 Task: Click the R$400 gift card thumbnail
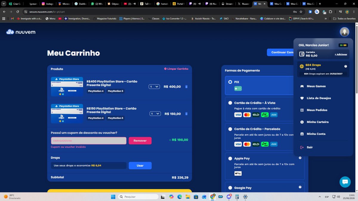pos(67,86)
